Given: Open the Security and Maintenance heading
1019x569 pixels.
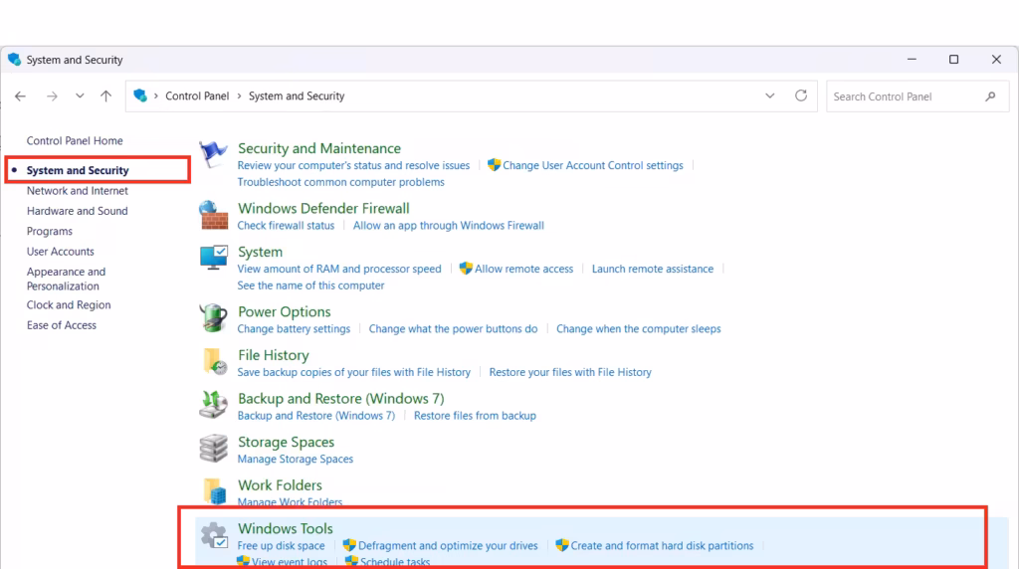Looking at the screenshot, I should pyautogui.click(x=319, y=149).
